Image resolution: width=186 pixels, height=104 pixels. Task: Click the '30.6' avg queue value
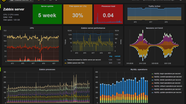pos(111,63)
